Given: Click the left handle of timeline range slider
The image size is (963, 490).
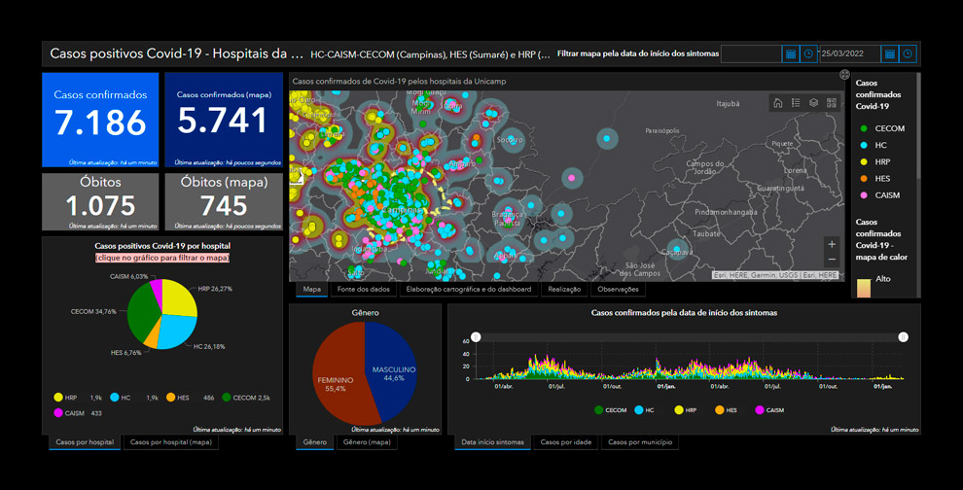Looking at the screenshot, I should (x=476, y=337).
